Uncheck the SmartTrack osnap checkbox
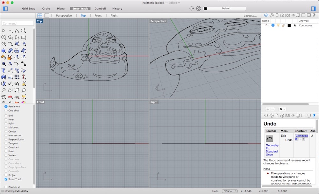319x194 pixels. 6,179
